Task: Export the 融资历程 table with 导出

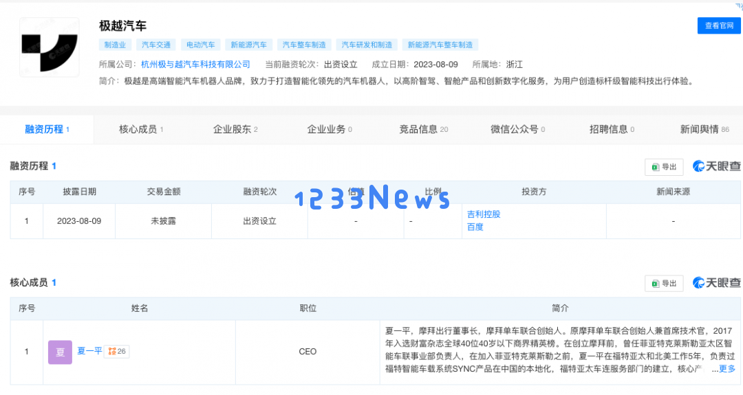Action: (x=664, y=167)
